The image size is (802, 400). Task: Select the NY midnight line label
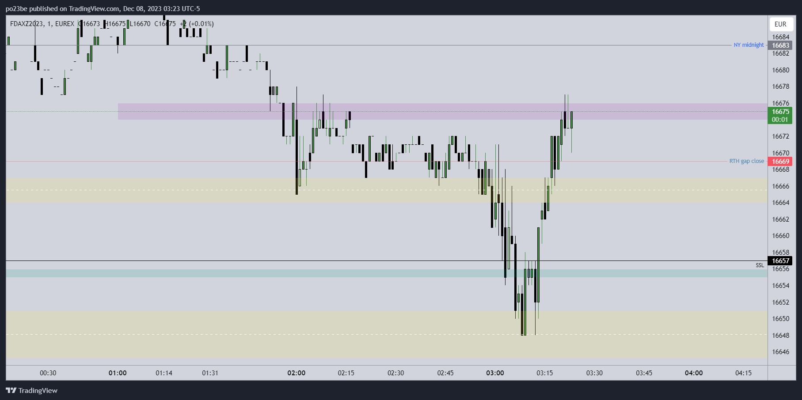point(749,45)
